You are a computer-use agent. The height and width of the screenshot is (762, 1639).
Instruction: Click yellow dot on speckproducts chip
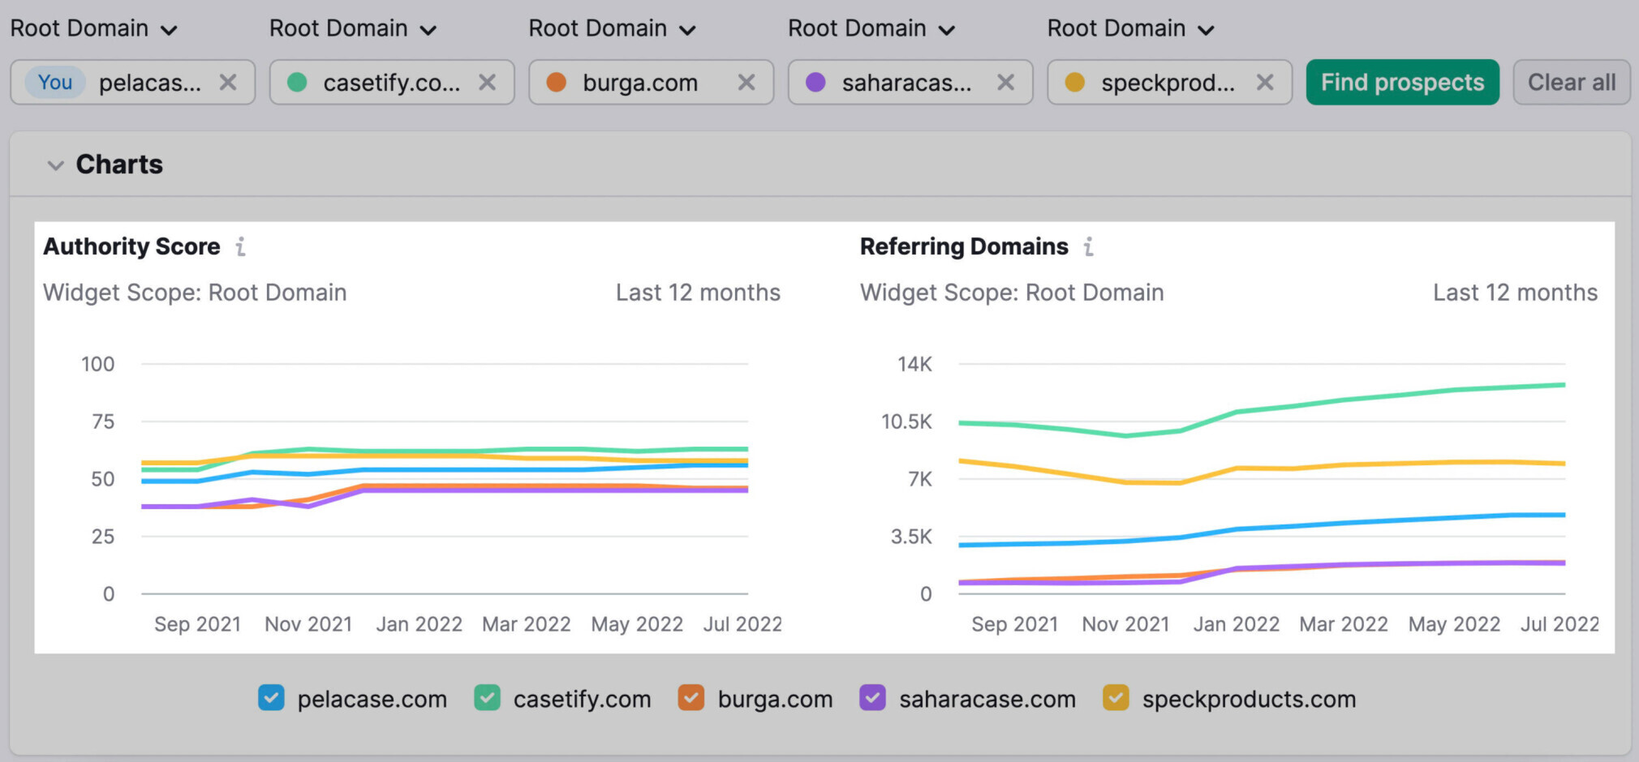[1074, 82]
